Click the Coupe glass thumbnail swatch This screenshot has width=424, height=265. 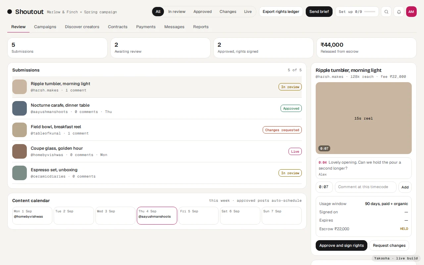(20, 151)
